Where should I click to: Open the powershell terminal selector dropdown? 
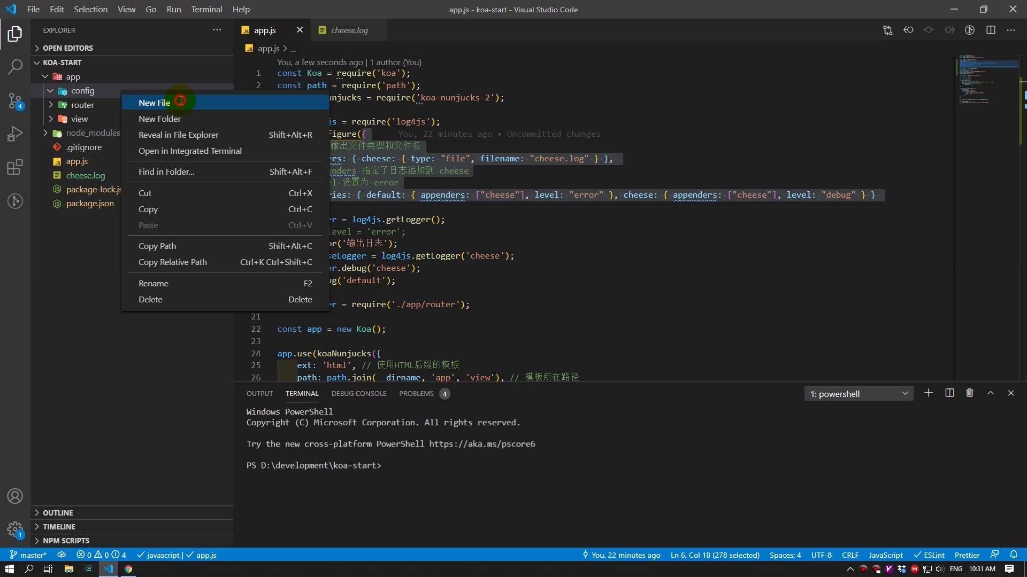[859, 394]
